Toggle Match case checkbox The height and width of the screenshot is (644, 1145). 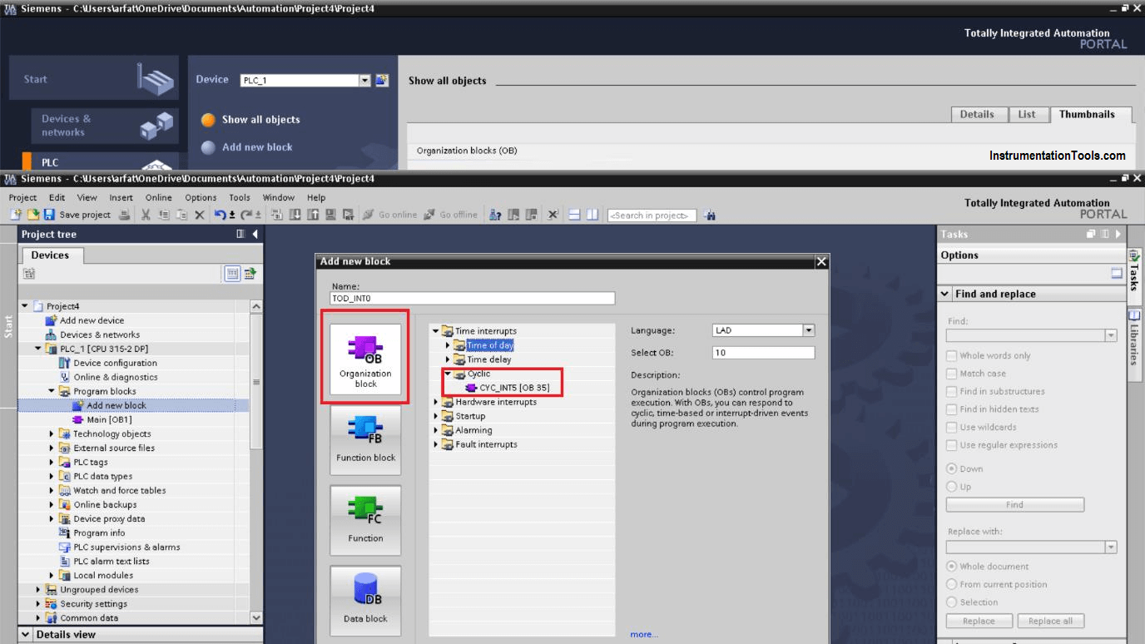(952, 374)
